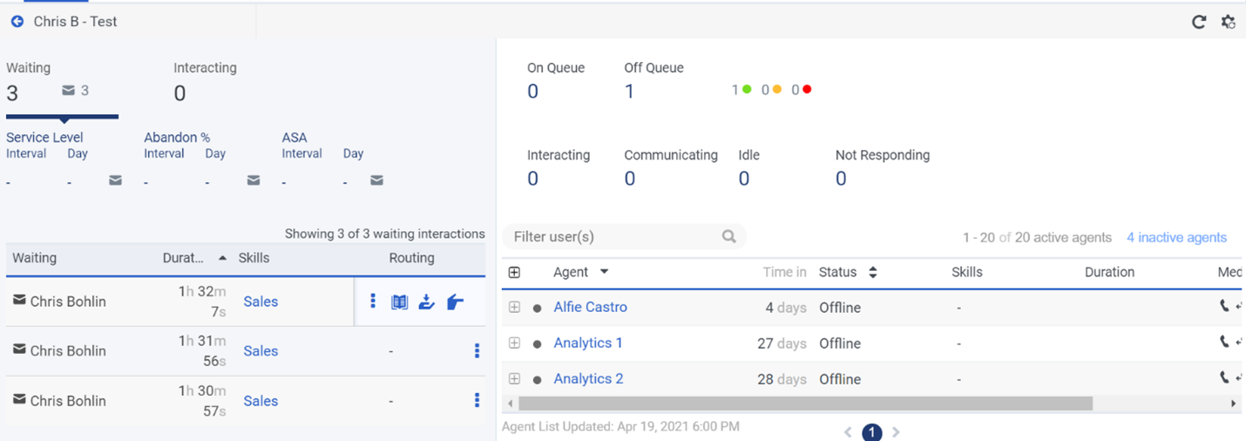Select the Waiting metrics tab
1246x441 pixels.
coord(61,84)
